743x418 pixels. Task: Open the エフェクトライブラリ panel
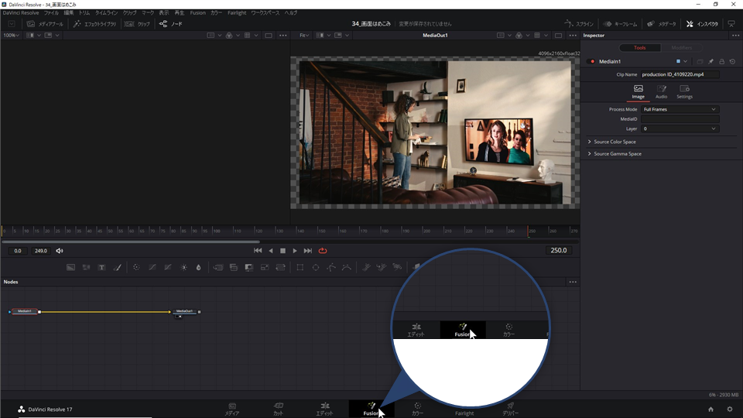94,24
